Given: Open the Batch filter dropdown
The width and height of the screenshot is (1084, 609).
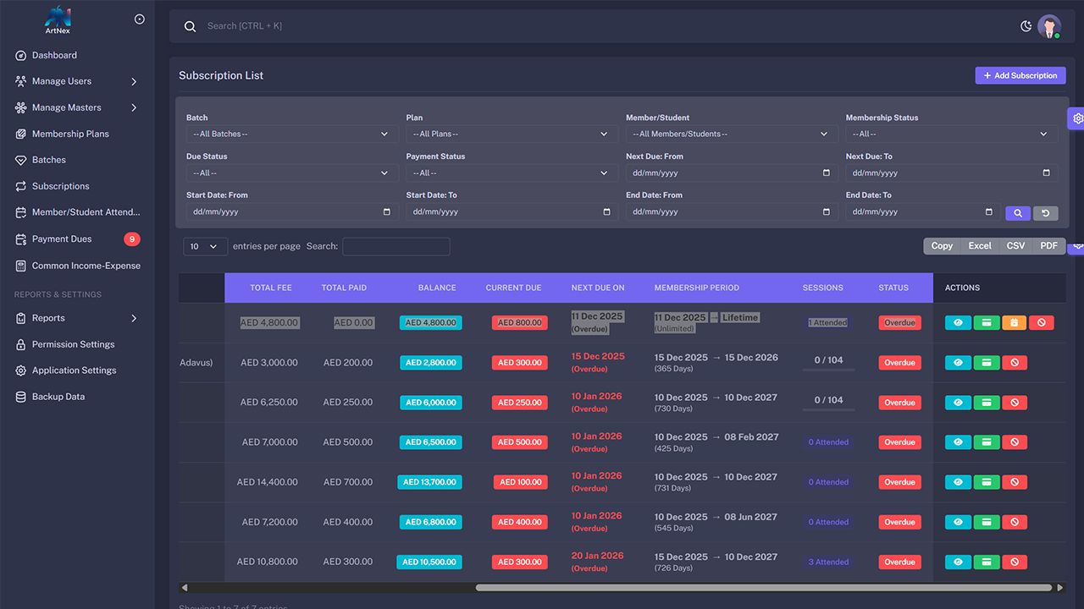Looking at the screenshot, I should point(291,134).
